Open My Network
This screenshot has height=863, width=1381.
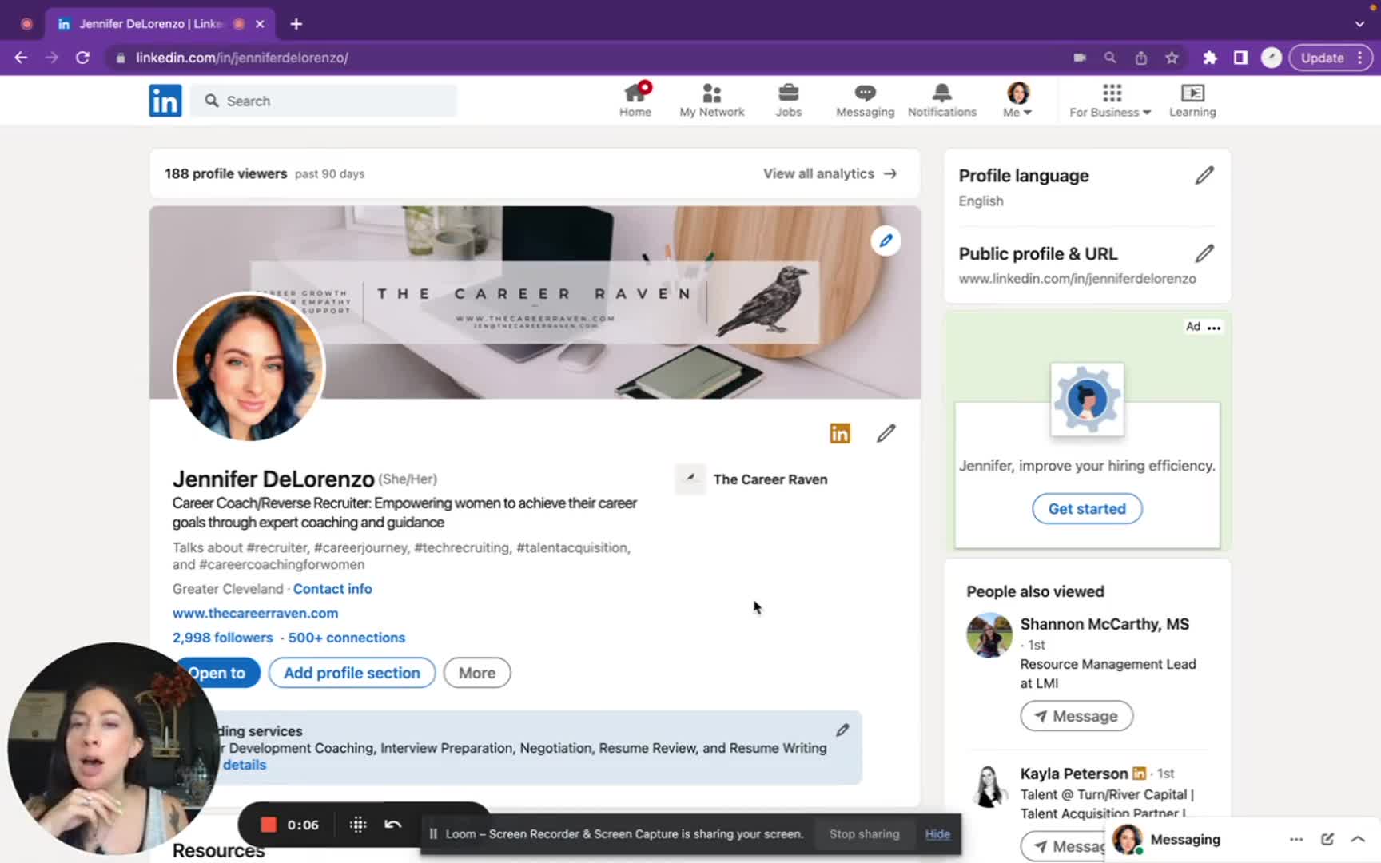(x=711, y=101)
